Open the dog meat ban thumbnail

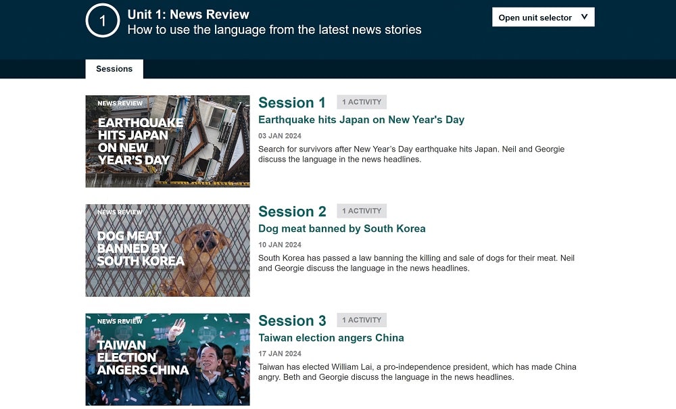[x=168, y=250]
